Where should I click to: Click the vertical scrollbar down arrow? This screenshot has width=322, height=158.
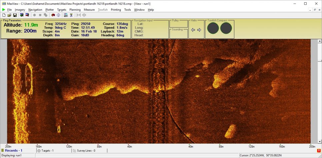[x=320, y=142]
